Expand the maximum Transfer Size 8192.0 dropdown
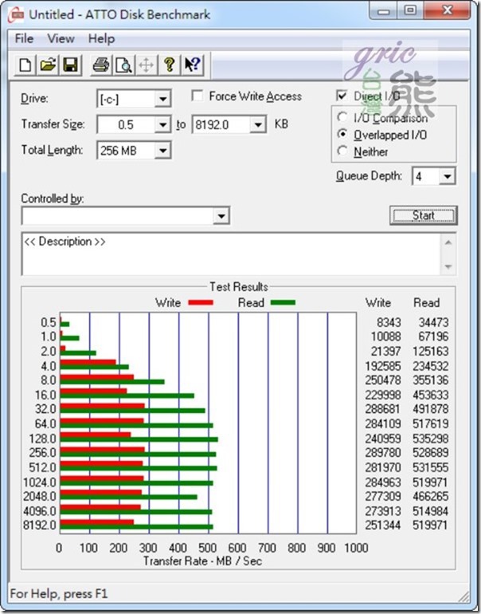The image size is (481, 614). click(x=258, y=125)
